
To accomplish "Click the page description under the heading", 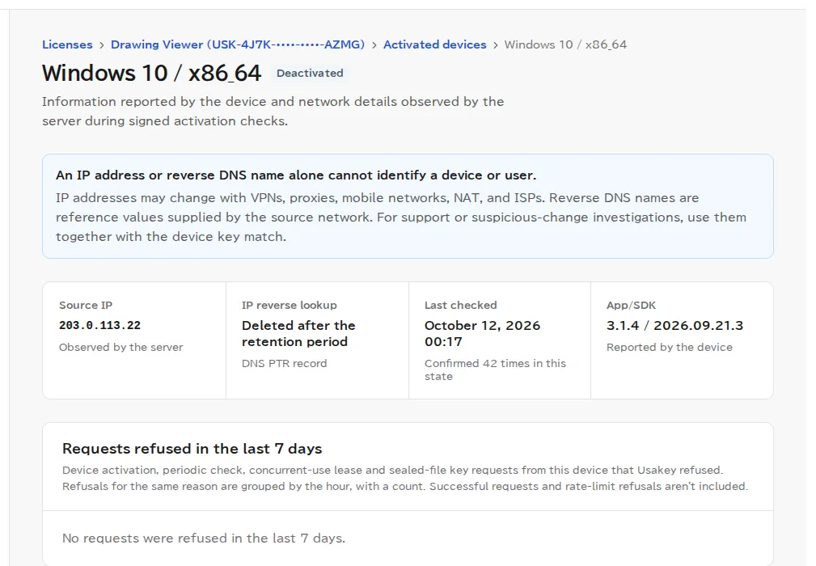I will (273, 112).
